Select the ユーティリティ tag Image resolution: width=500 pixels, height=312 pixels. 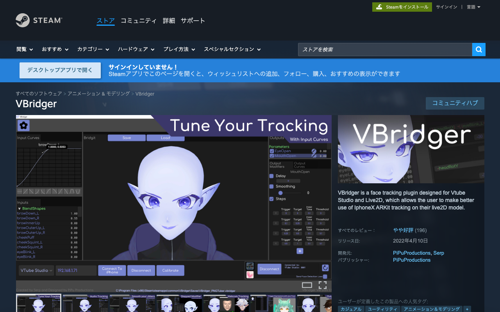383,309
